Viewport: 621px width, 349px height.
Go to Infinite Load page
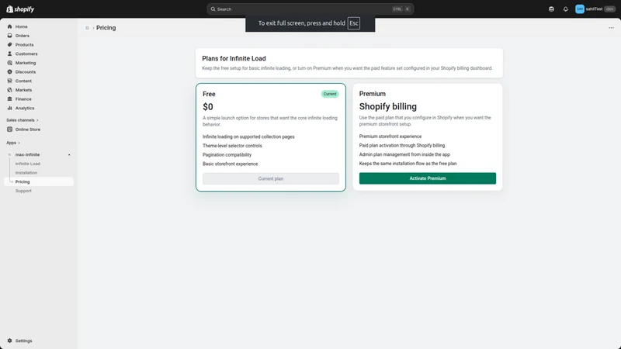pyautogui.click(x=28, y=164)
